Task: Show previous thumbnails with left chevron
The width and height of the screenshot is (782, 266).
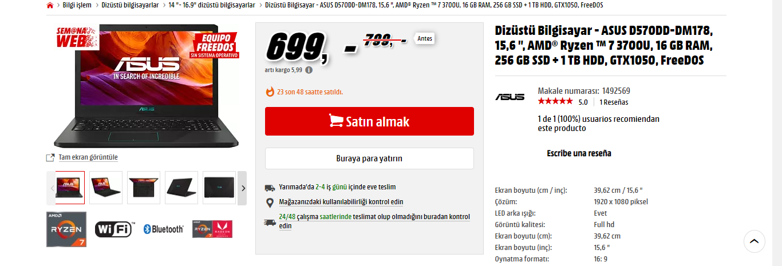Action: pos(52,188)
